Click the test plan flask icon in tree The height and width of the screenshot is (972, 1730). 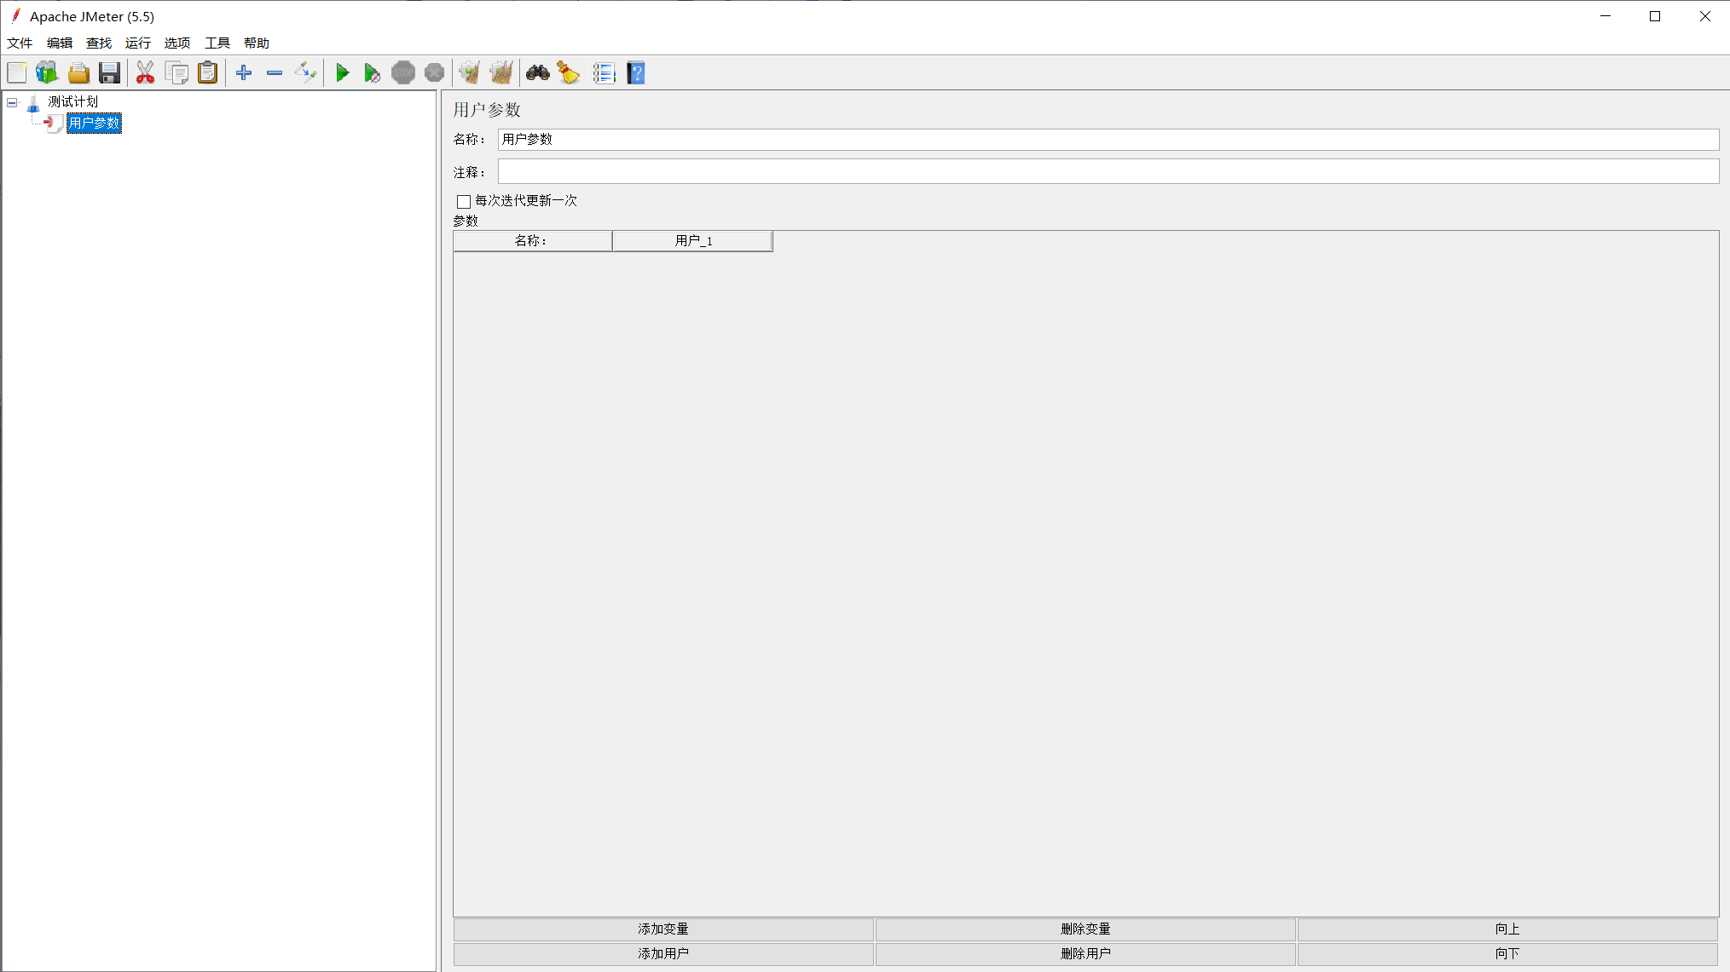click(33, 103)
